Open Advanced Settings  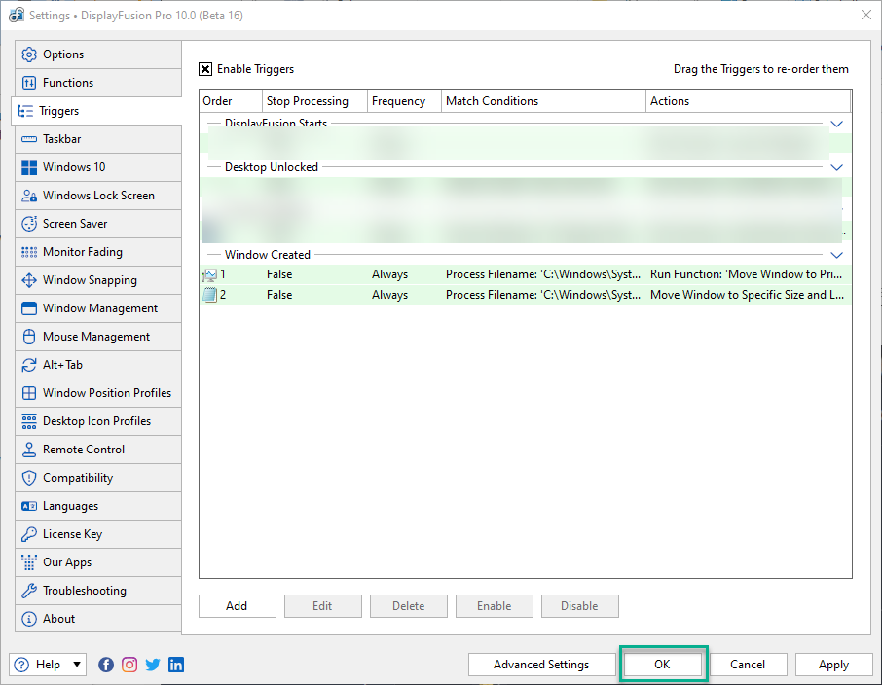541,665
